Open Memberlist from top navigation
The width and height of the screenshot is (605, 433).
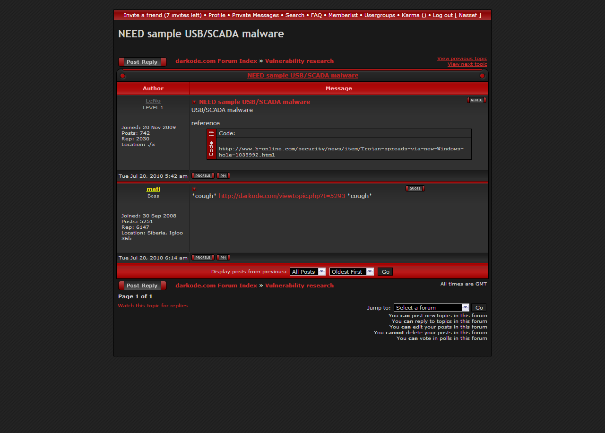point(343,15)
